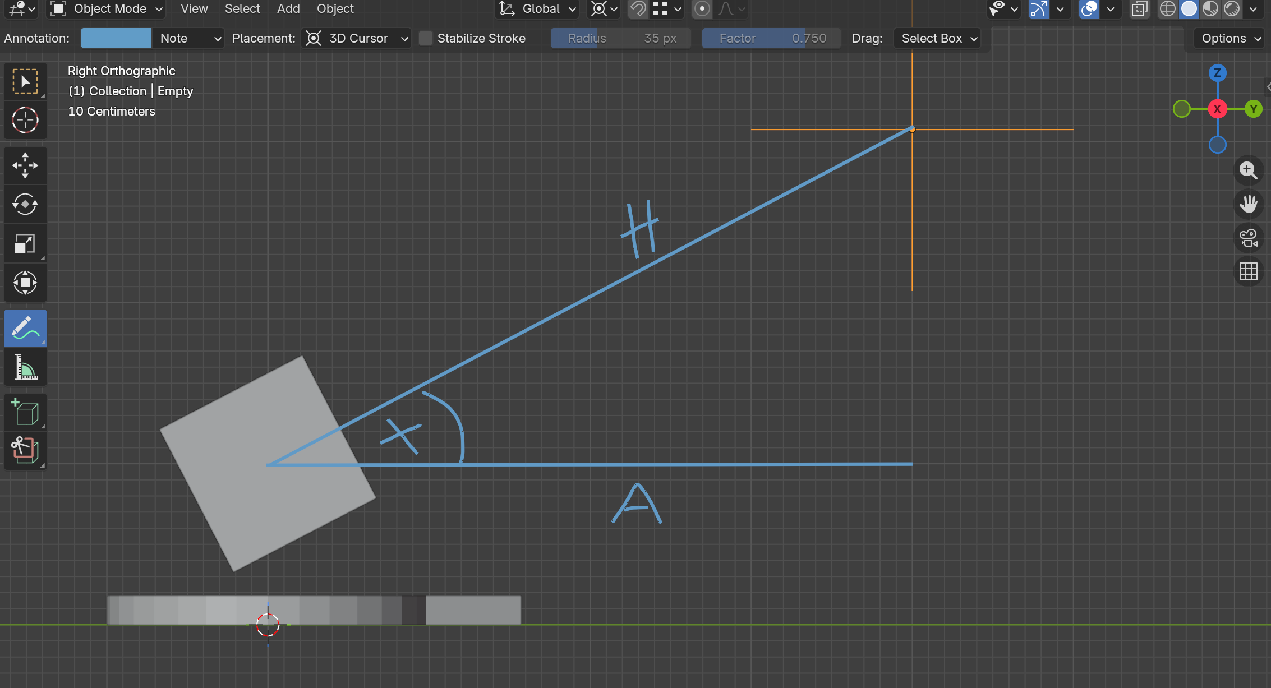Click the blue Z axis gizmo circle
The image size is (1271, 688).
point(1217,73)
